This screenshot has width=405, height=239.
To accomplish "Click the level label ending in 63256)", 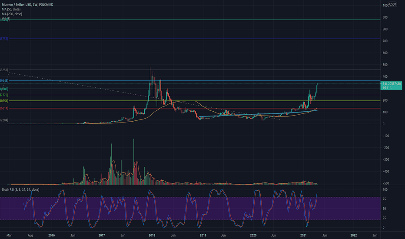I will click(4, 70).
